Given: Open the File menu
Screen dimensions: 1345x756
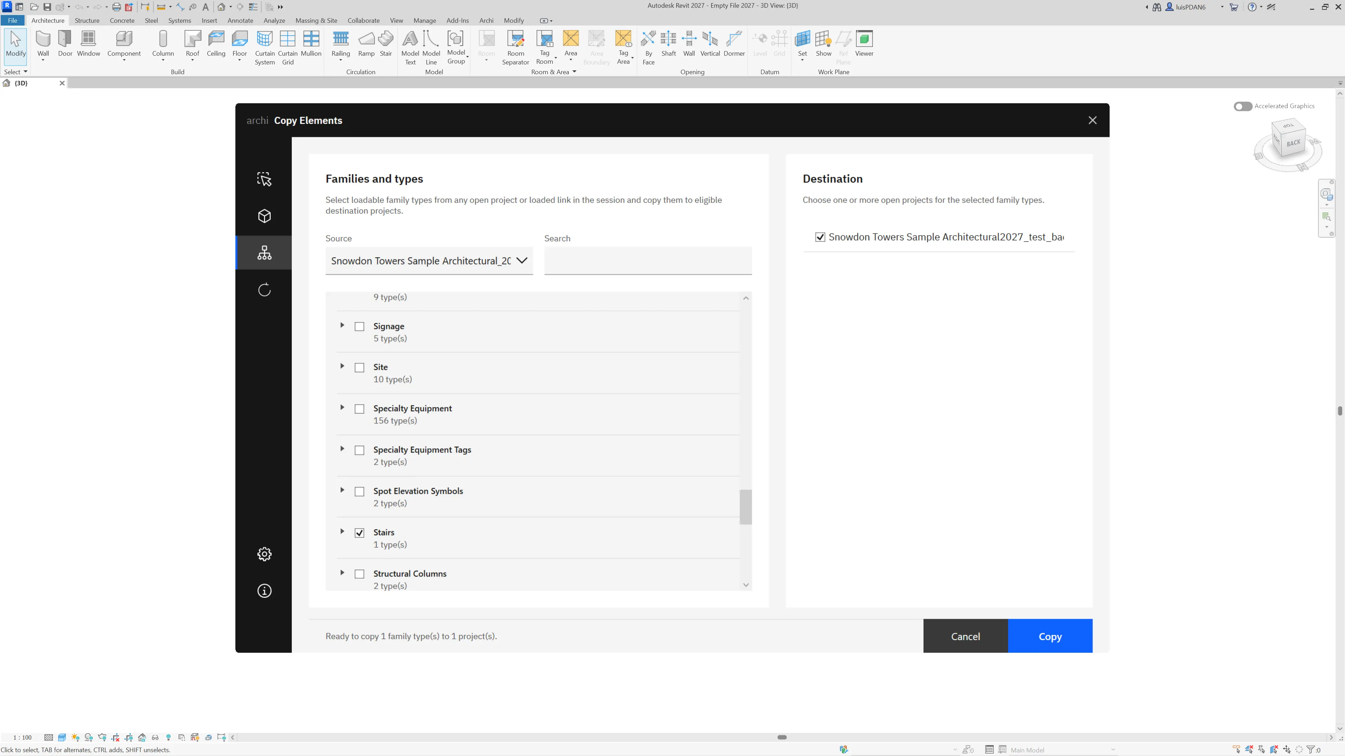Looking at the screenshot, I should pyautogui.click(x=13, y=20).
